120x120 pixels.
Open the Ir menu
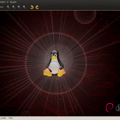(x=8, y=2)
